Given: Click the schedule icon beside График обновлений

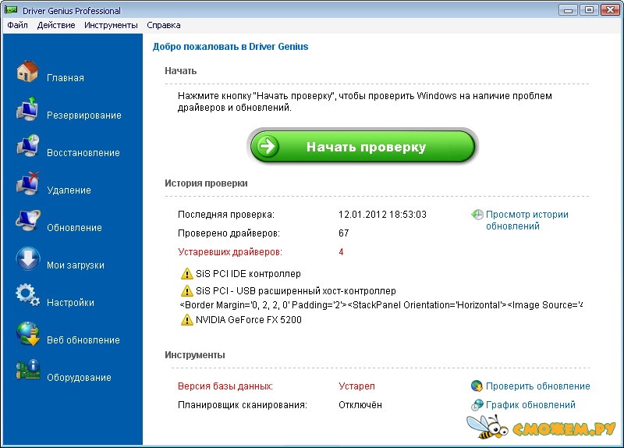Looking at the screenshot, I should point(477,405).
